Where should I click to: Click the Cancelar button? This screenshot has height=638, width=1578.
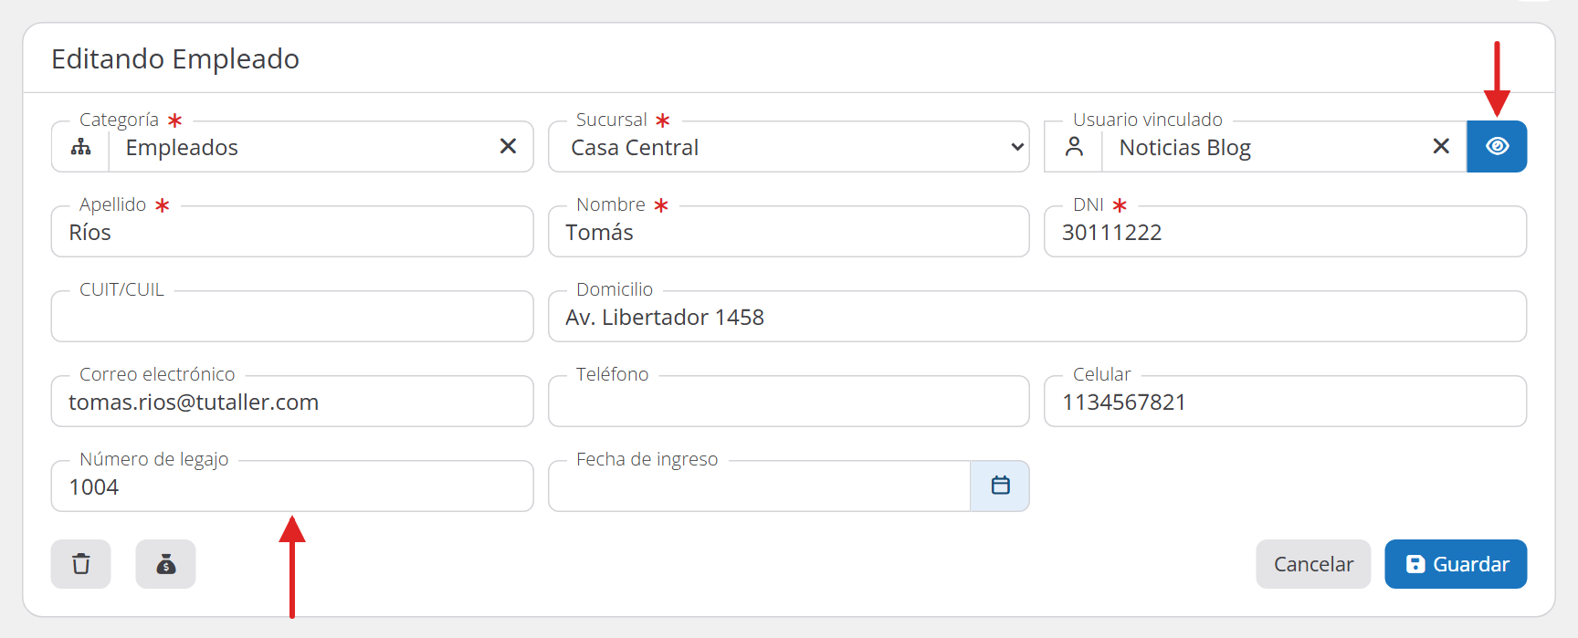[x=1313, y=564]
